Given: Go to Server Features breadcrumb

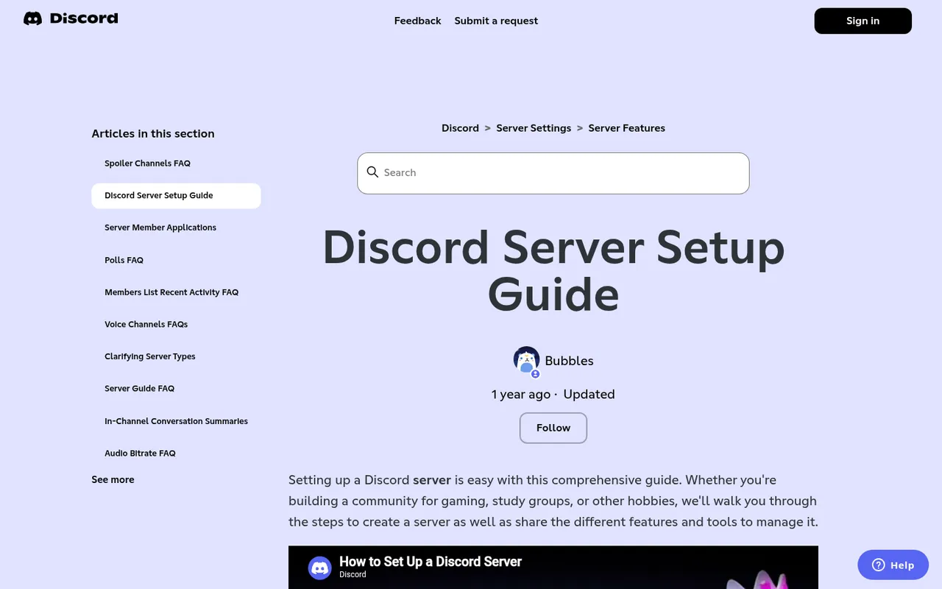Looking at the screenshot, I should click(x=626, y=128).
